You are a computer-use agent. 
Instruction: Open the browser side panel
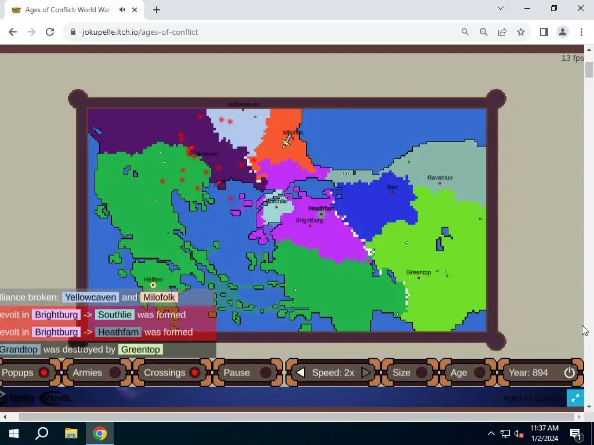[544, 32]
